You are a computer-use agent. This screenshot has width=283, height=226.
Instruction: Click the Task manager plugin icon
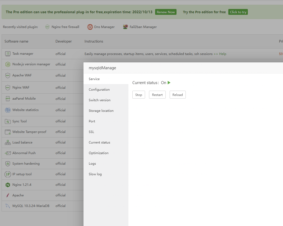(x=7, y=54)
